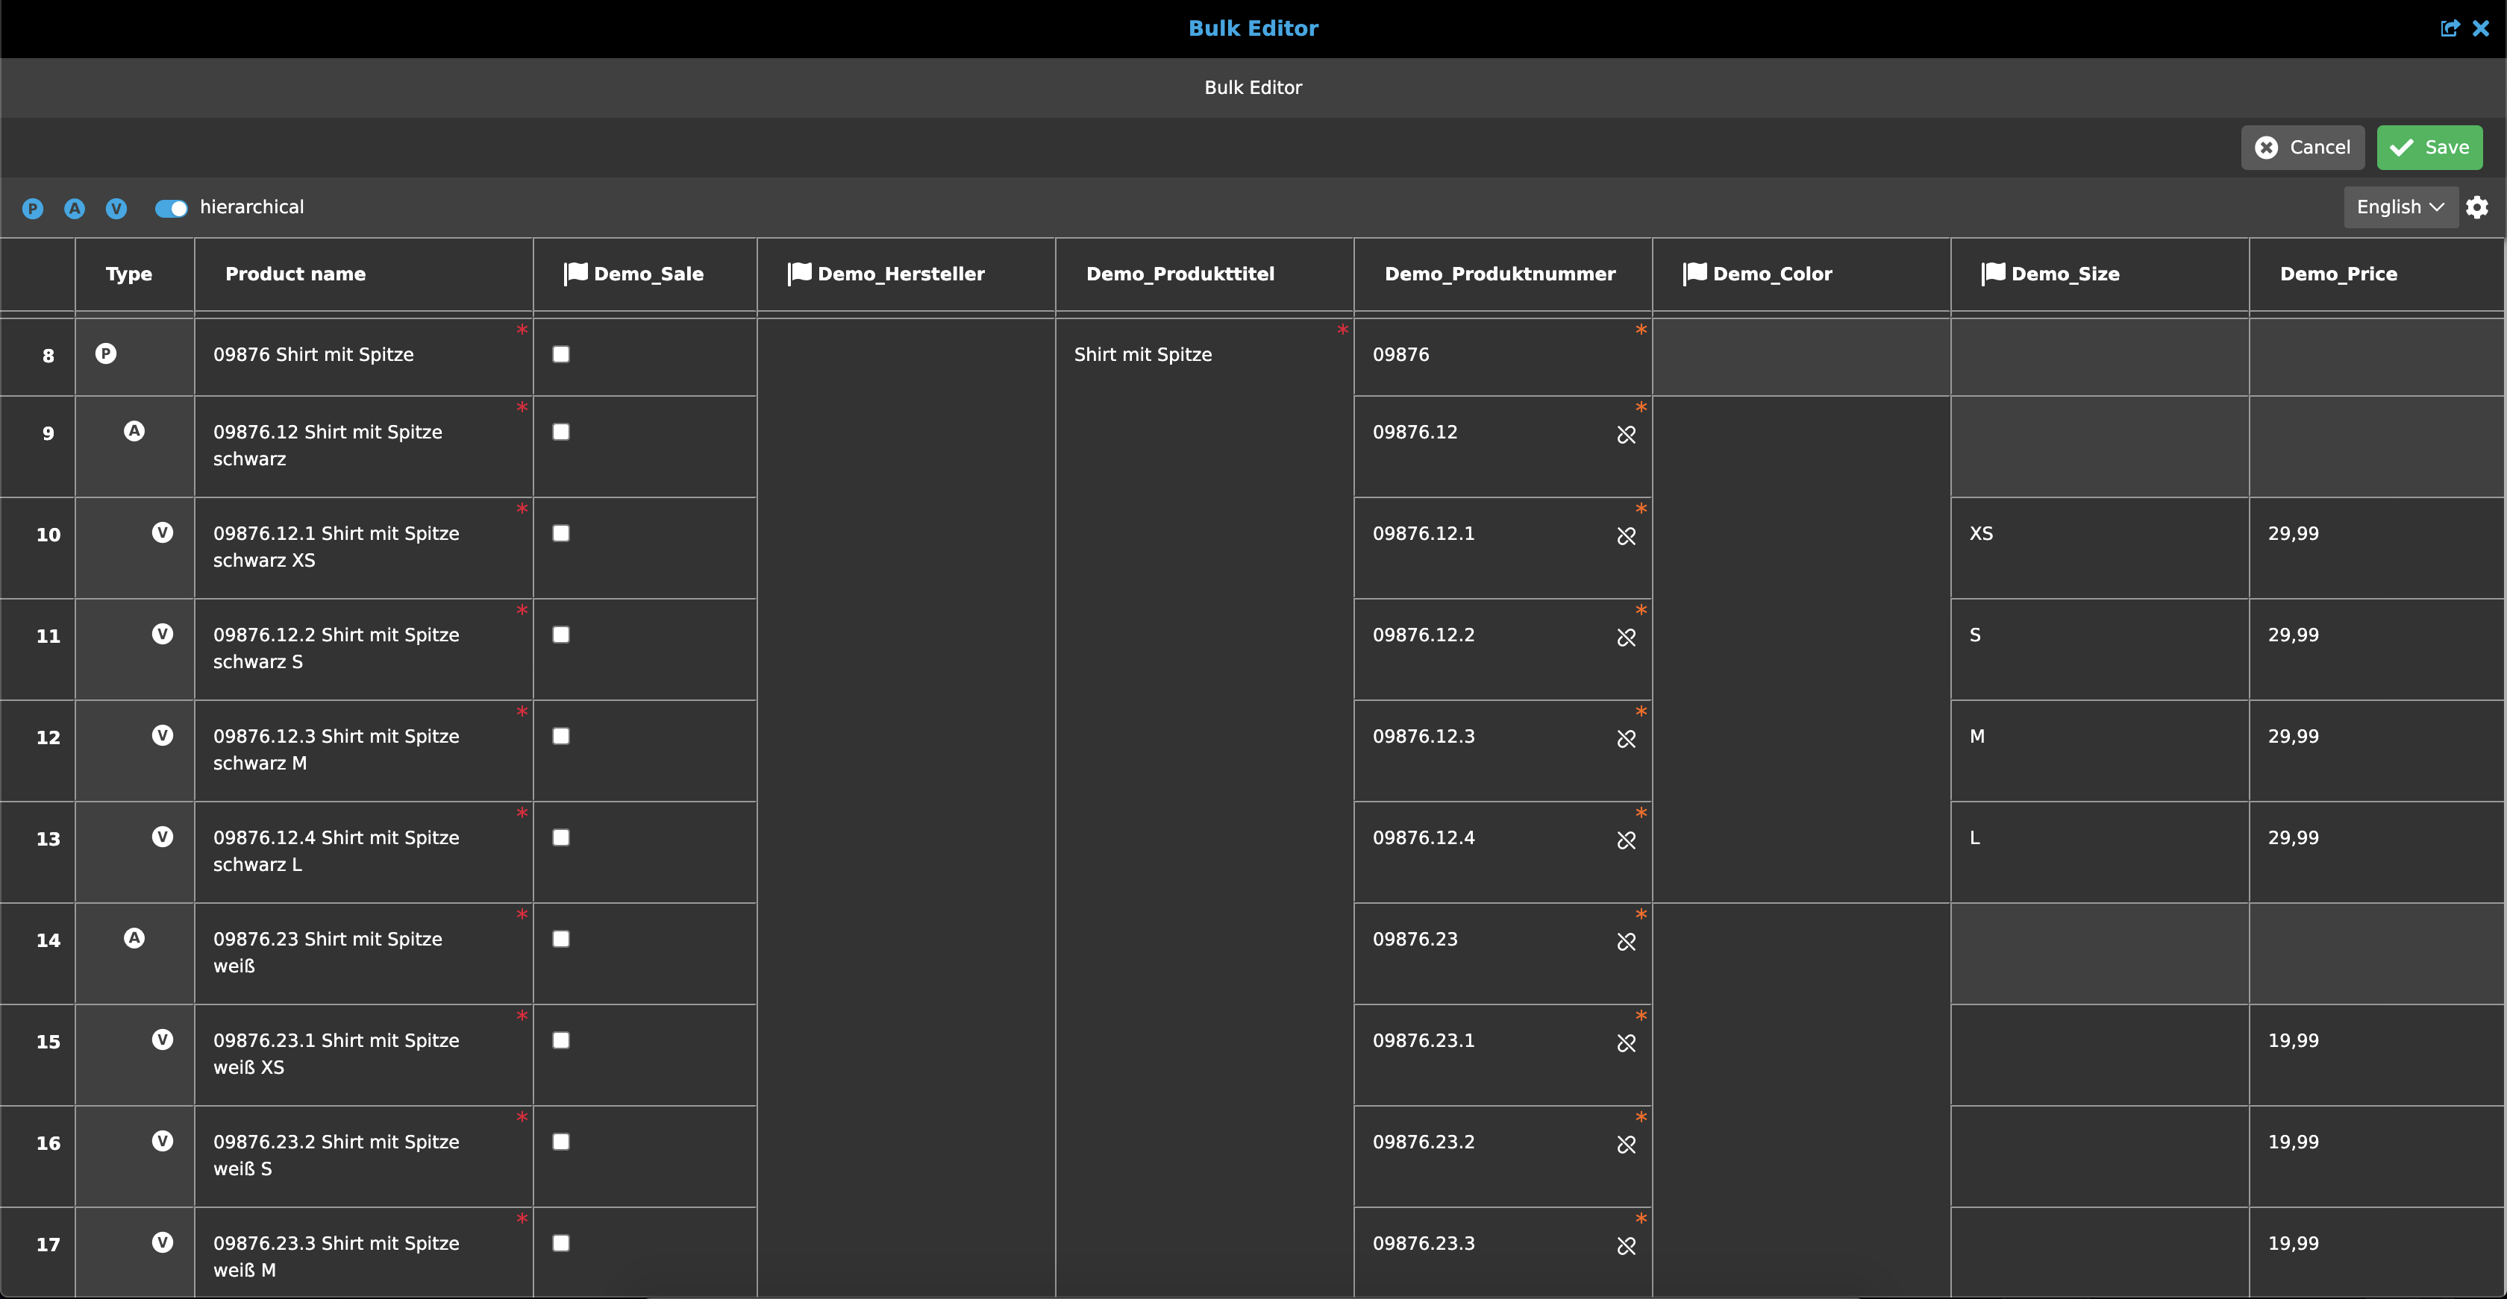Open Bulk Editor in a new window (top right)
2507x1299 pixels.
click(x=2450, y=28)
